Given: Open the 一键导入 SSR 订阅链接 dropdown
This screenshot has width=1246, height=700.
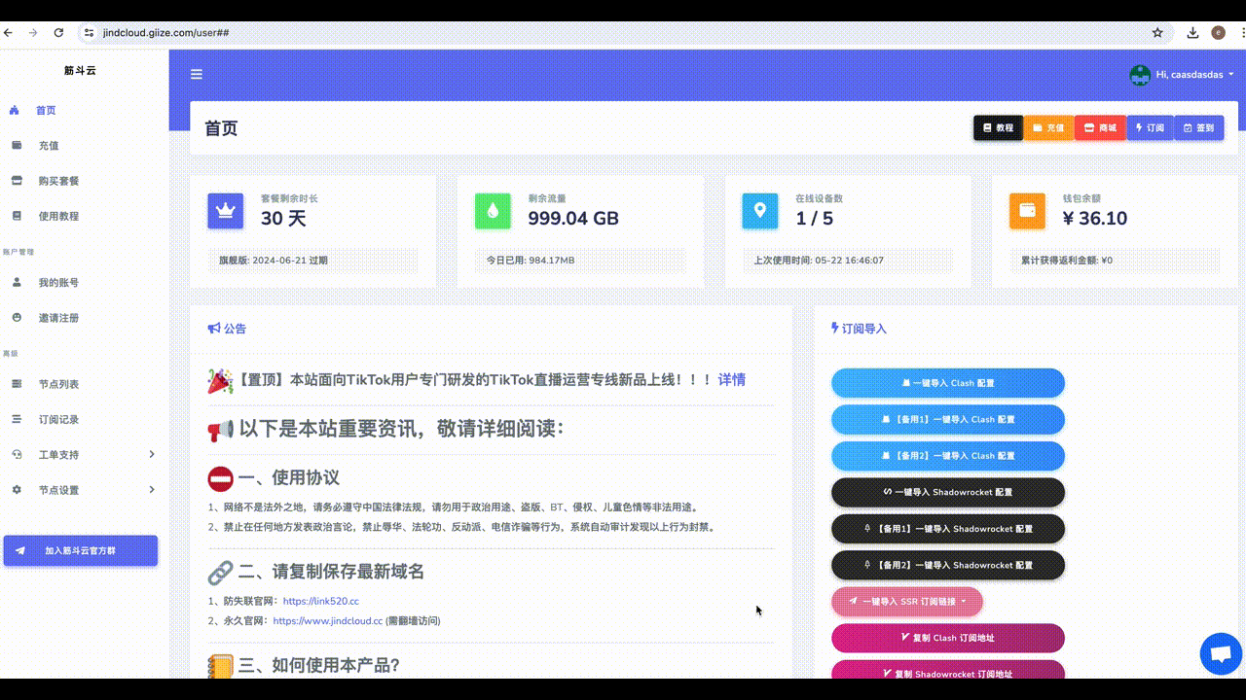Looking at the screenshot, I should [x=907, y=602].
